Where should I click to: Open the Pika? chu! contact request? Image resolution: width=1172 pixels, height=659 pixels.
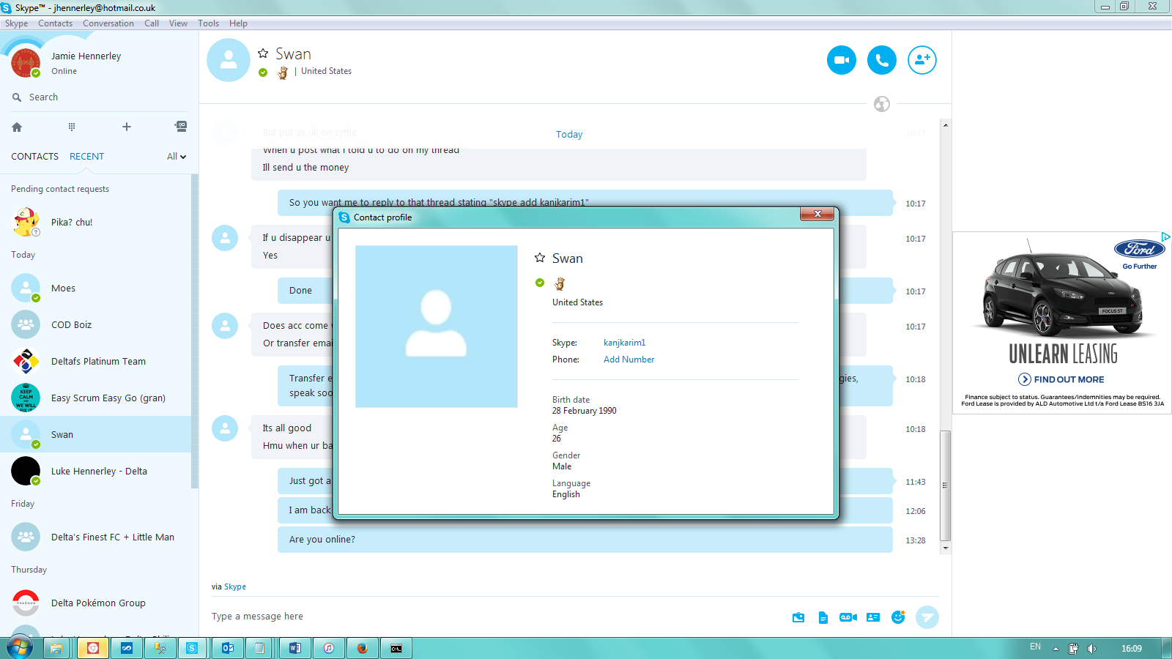[x=95, y=222]
